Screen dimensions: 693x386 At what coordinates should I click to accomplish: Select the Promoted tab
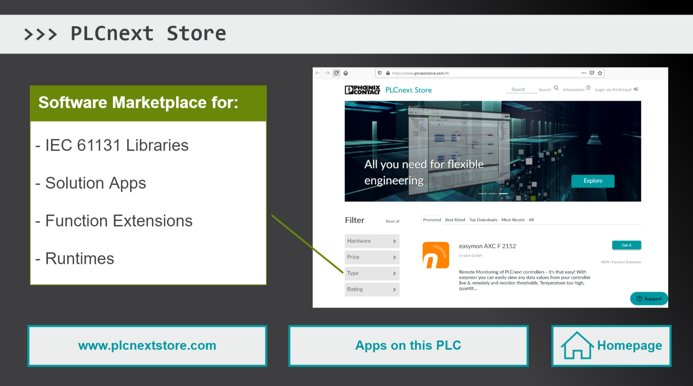pos(432,220)
